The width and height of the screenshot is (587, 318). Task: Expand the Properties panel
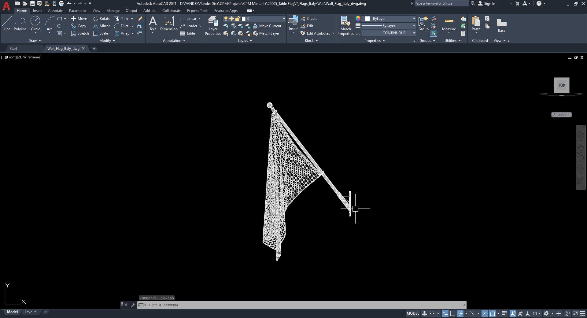375,41
